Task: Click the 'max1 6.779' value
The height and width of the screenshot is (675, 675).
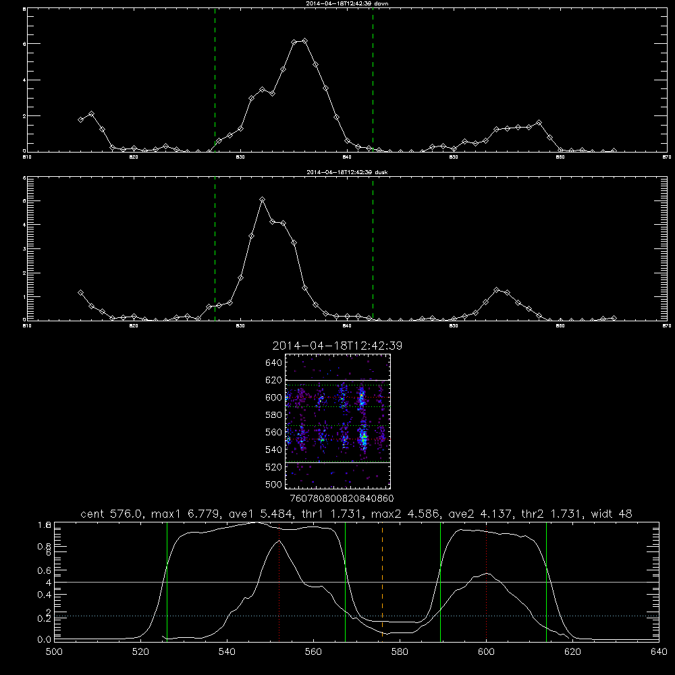Action: (x=188, y=514)
